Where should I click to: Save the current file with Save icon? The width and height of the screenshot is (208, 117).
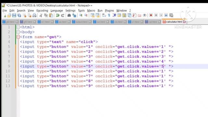pyautogui.click(x=14, y=15)
